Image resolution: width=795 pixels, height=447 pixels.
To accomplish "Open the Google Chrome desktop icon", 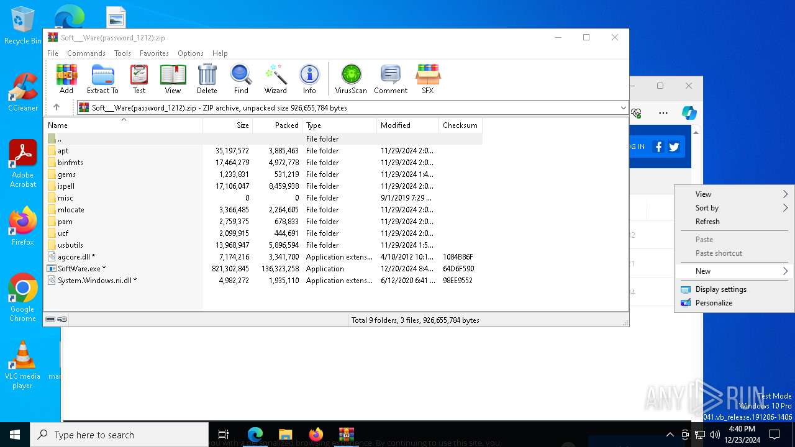I will click(22, 298).
